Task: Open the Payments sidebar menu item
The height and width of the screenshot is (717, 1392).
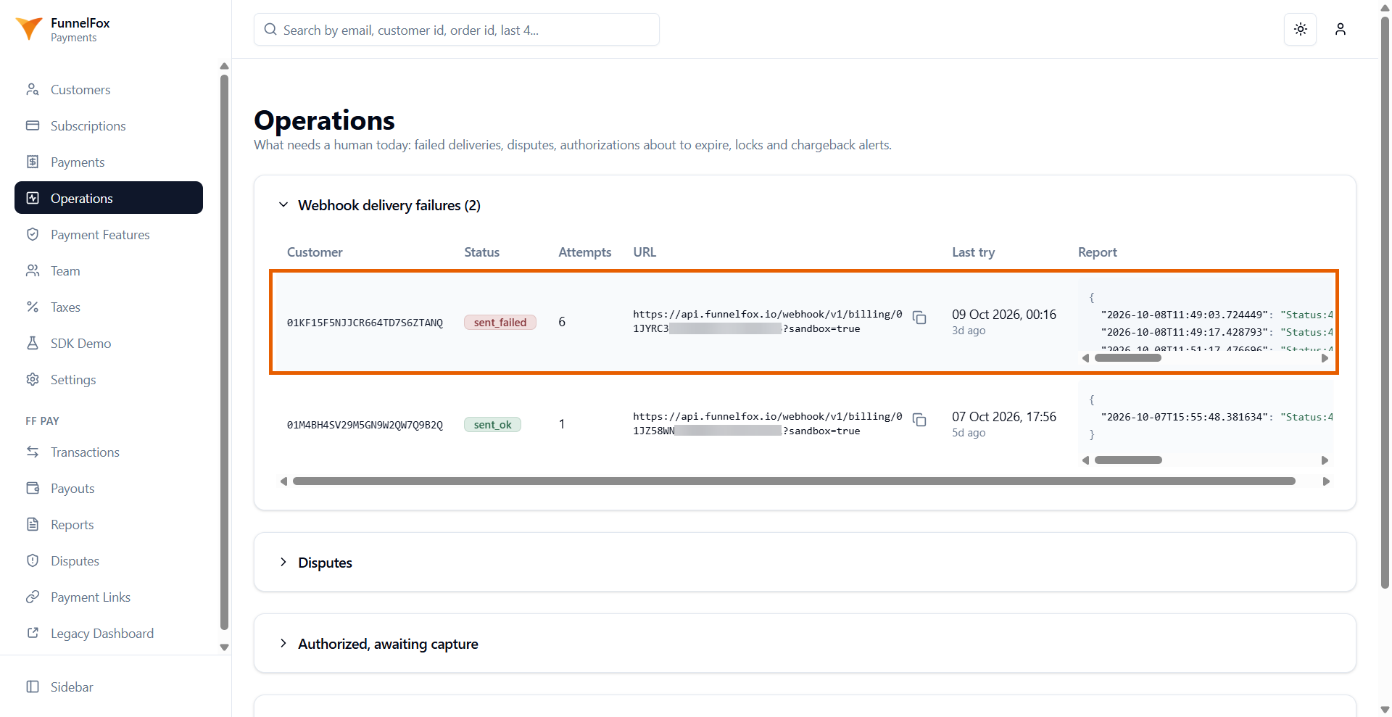Action: click(x=109, y=162)
